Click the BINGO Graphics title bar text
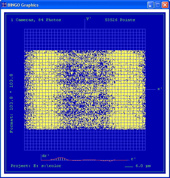This screenshot has width=170, height=178. click(x=23, y=5)
